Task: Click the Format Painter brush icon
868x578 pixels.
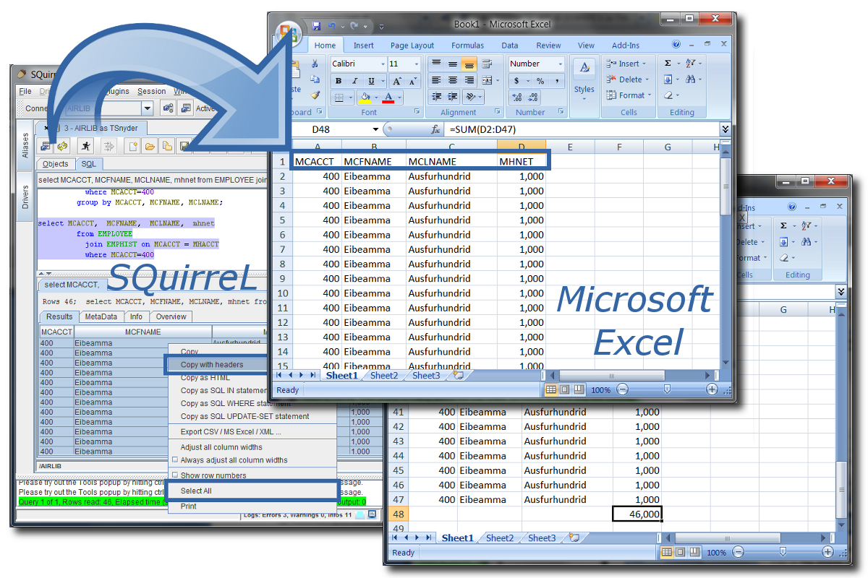Action: [315, 95]
